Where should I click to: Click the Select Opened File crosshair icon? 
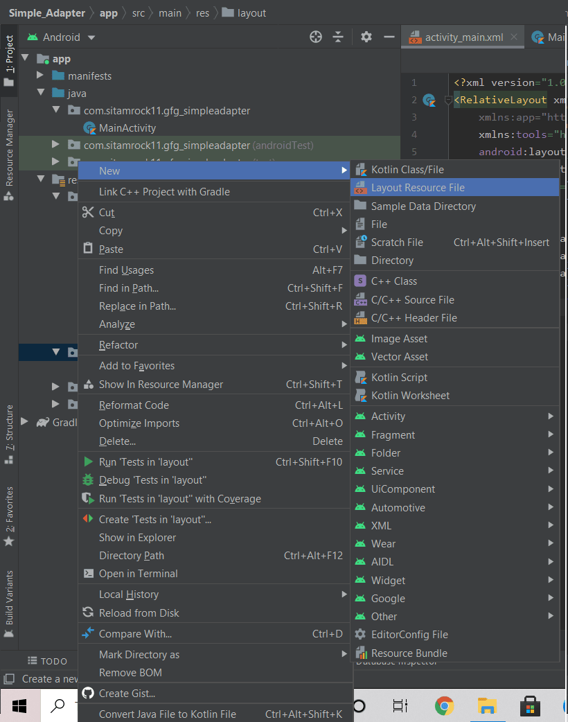pos(315,37)
